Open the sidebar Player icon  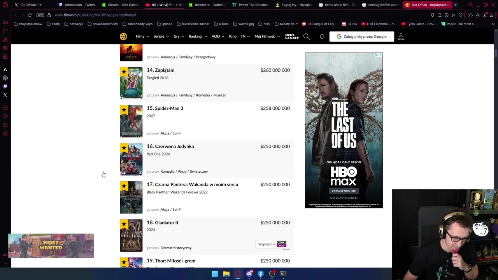tap(5, 108)
